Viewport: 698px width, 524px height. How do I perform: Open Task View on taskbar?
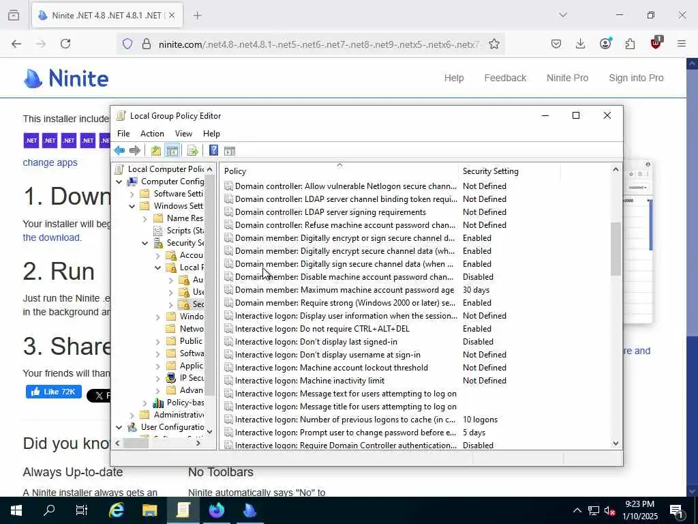point(82,510)
